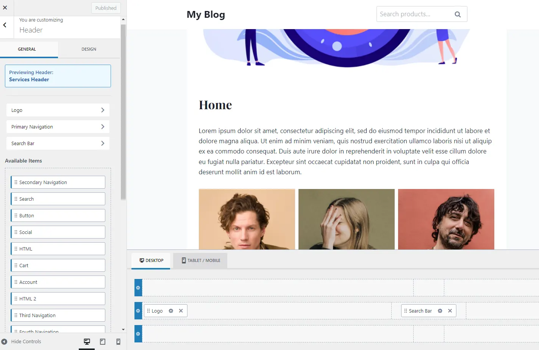Expand the Primary Navigation settings panel

pyautogui.click(x=58, y=127)
